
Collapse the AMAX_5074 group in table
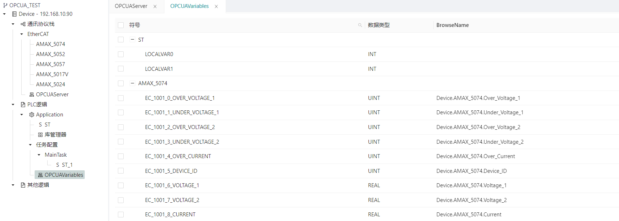tap(132, 83)
